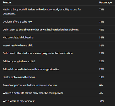Click the Percentage column header
The height and width of the screenshot is (106, 115).
[106, 3]
